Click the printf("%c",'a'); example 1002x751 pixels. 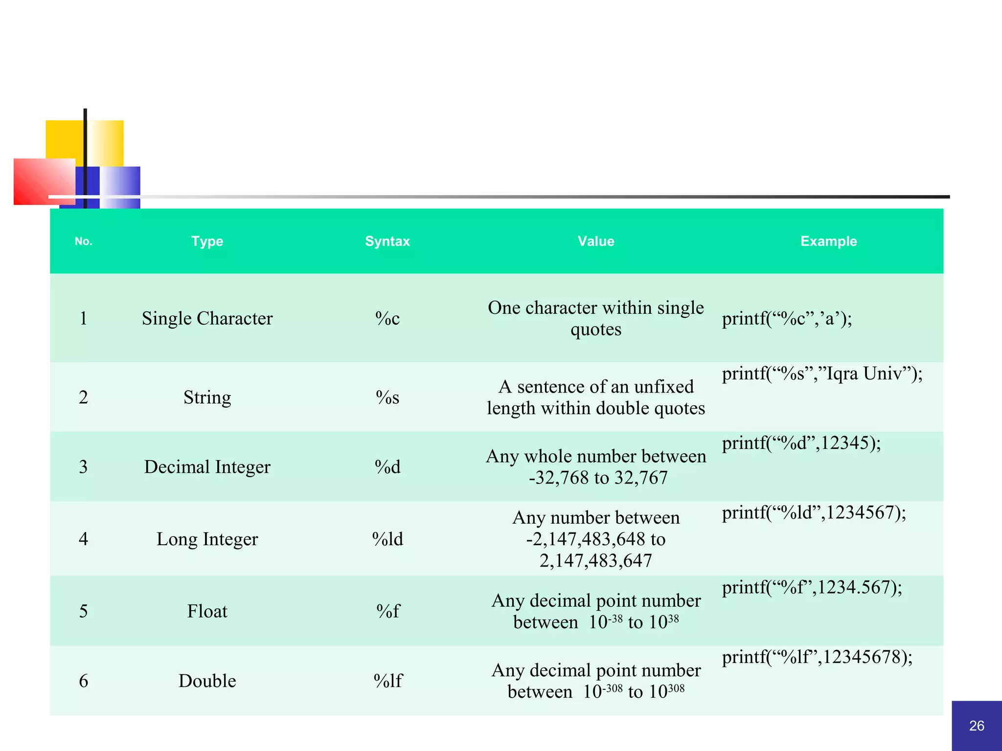787,318
